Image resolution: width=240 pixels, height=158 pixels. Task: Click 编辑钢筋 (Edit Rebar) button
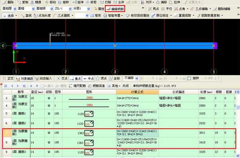pos(115,9)
